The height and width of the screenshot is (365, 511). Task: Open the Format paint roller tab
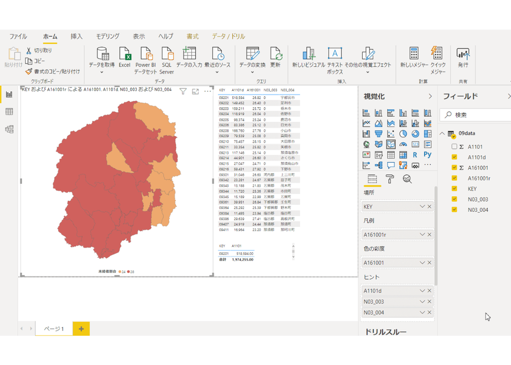(390, 179)
